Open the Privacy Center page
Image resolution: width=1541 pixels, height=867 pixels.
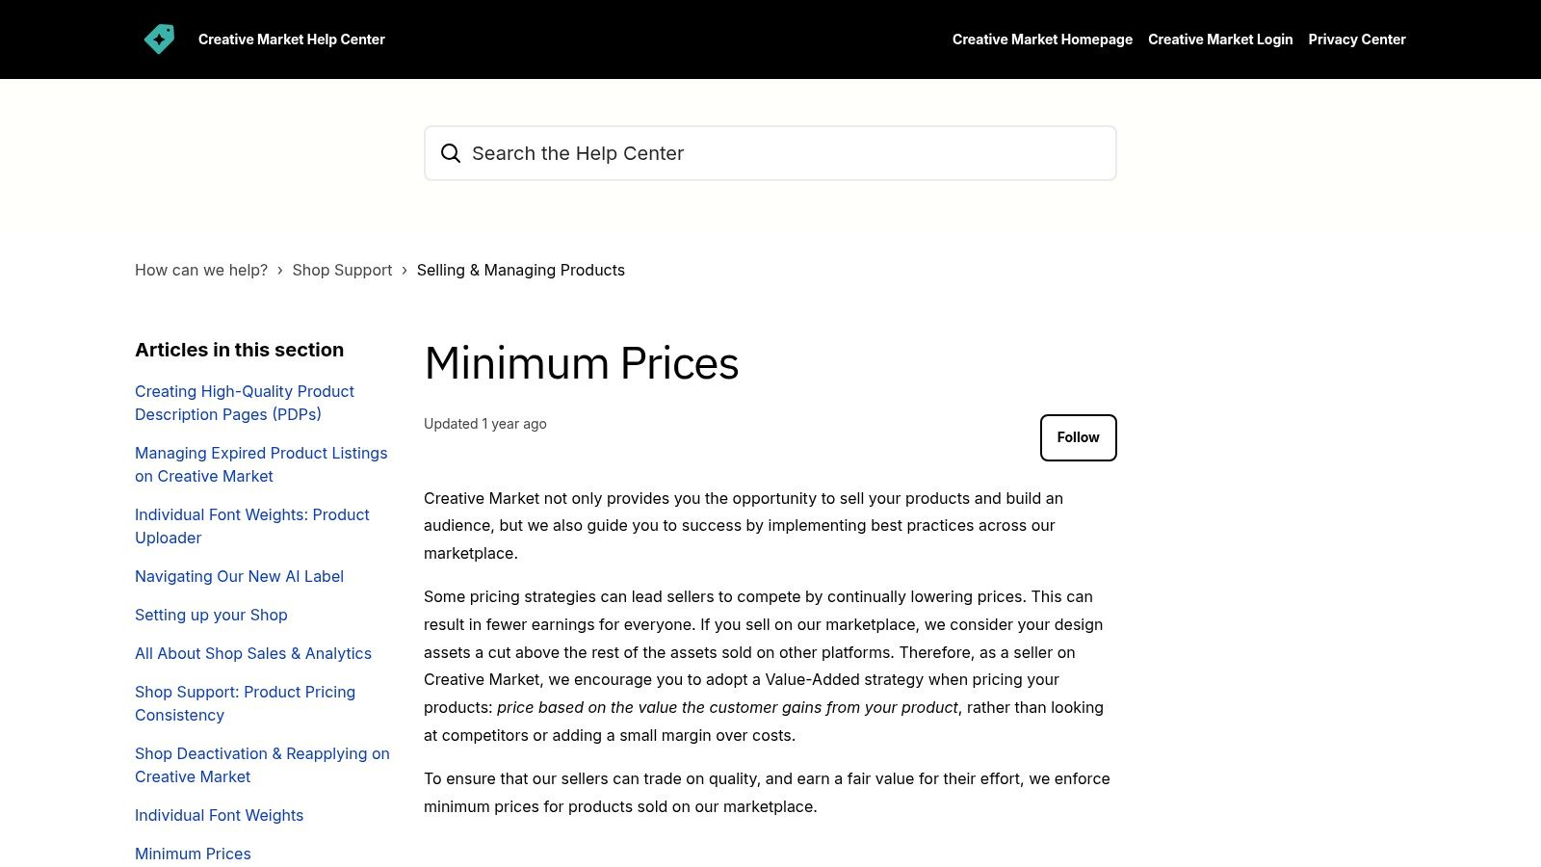[1356, 39]
